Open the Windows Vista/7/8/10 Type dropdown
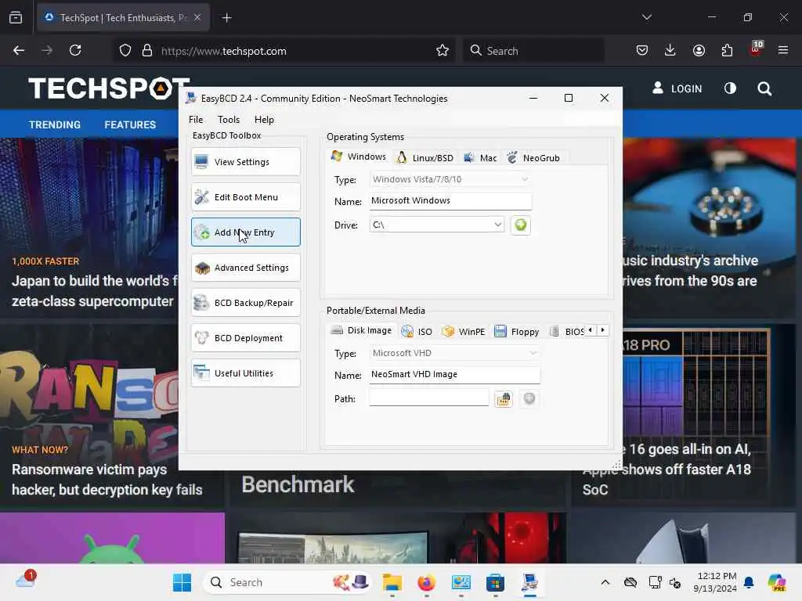 [450, 179]
